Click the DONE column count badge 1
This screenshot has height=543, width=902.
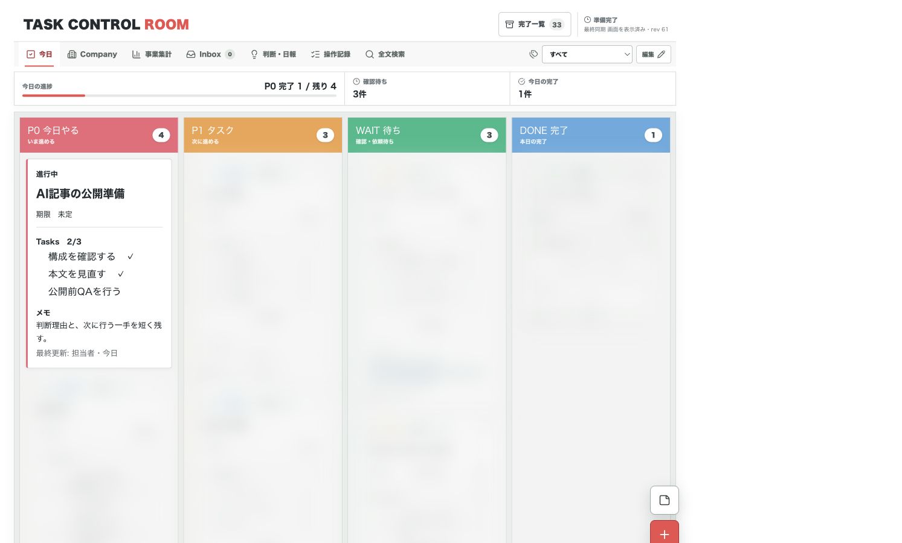(x=653, y=135)
